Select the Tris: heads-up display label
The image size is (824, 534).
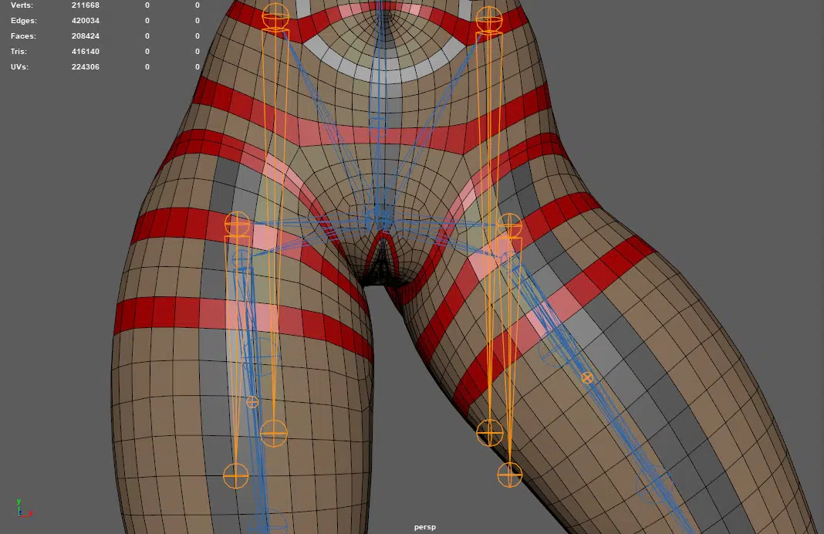[x=19, y=52]
